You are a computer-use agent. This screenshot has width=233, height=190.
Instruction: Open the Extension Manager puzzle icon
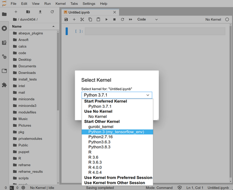click(4, 85)
